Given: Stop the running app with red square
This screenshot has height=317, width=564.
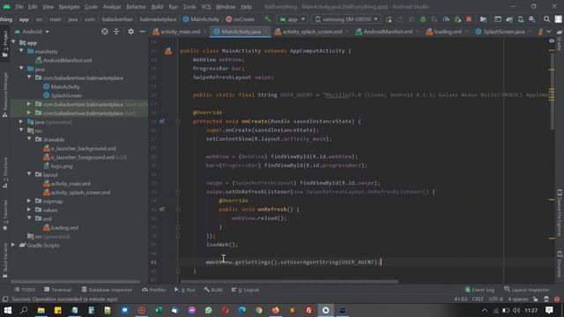Looking at the screenshot, I should [x=469, y=19].
